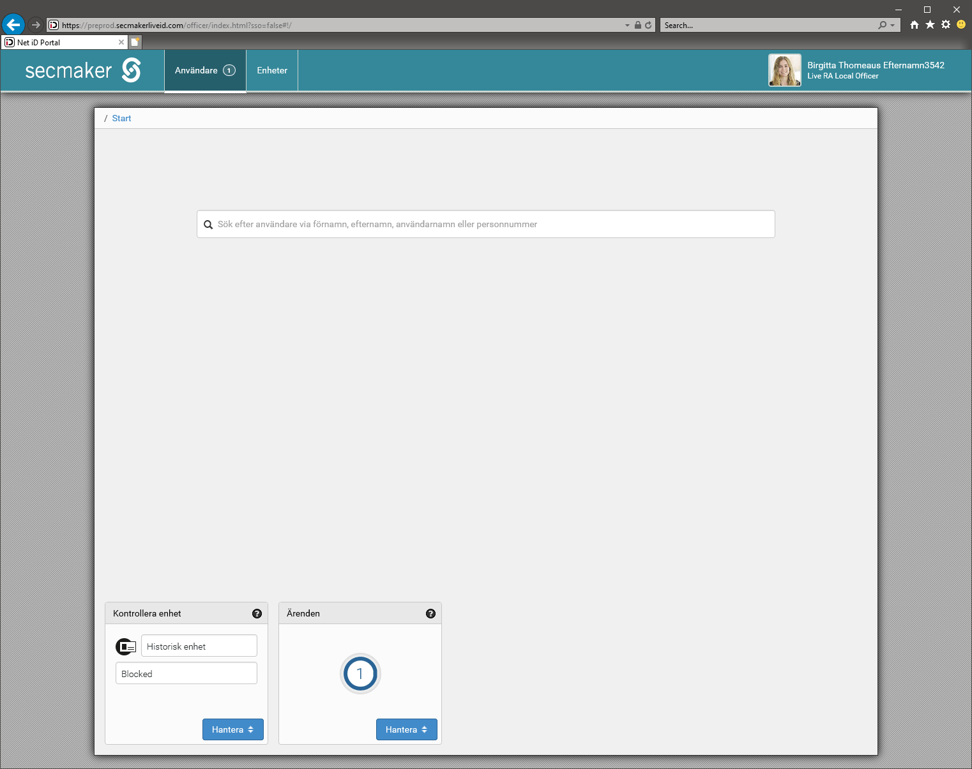This screenshot has width=972, height=769.
Task: Open help for Ärenden panel
Action: (x=430, y=613)
